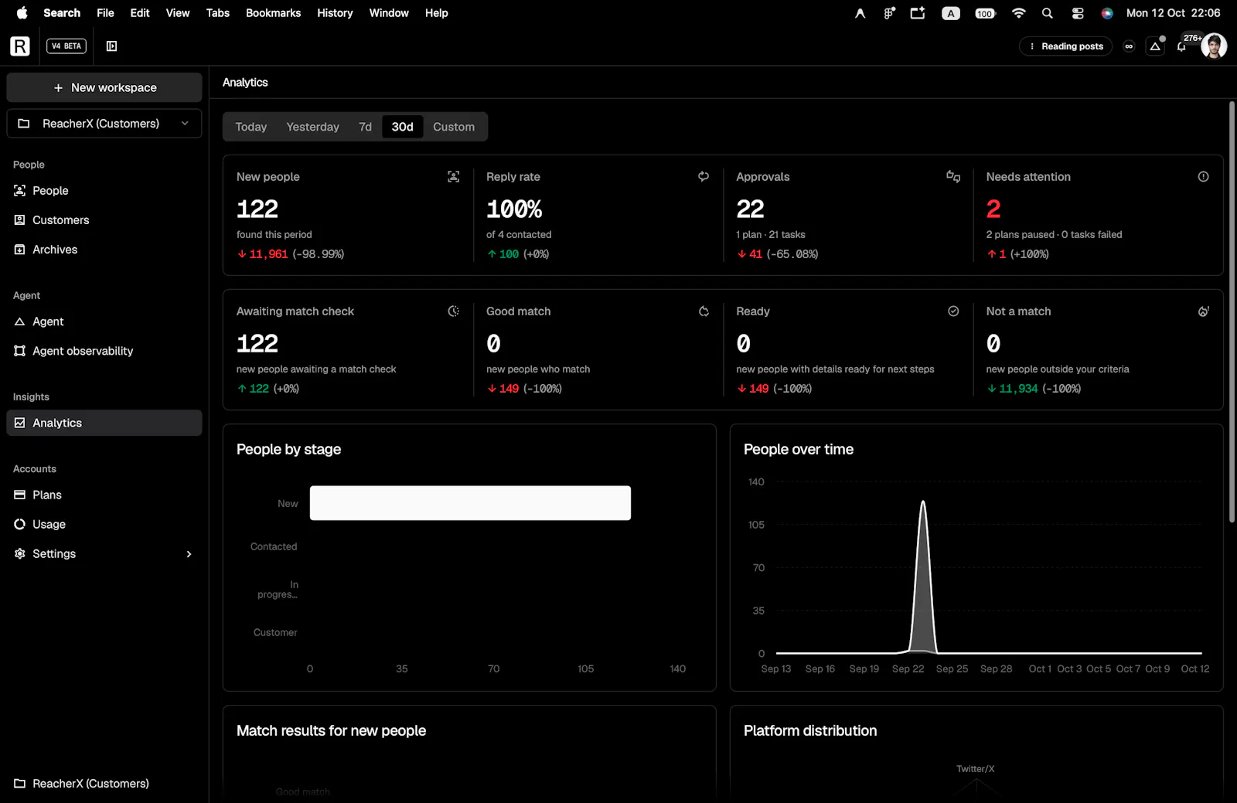1237x803 pixels.
Task: Open the Usage page
Action: click(104, 524)
